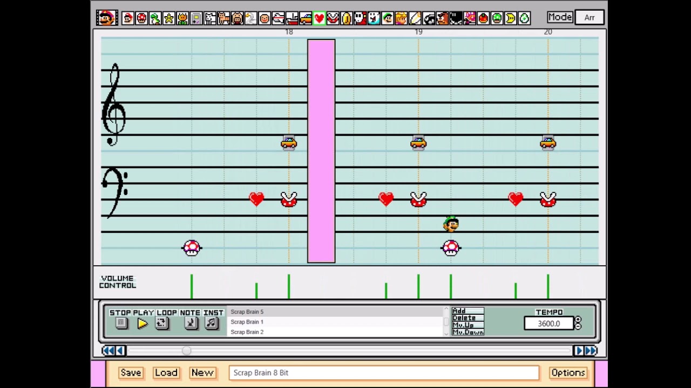The image size is (691, 388).
Task: Click the horizontal song position slider thumb
Action: click(186, 351)
